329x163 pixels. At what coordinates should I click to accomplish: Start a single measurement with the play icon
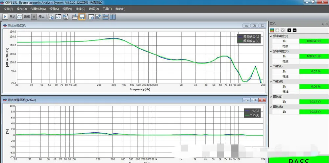5,16
